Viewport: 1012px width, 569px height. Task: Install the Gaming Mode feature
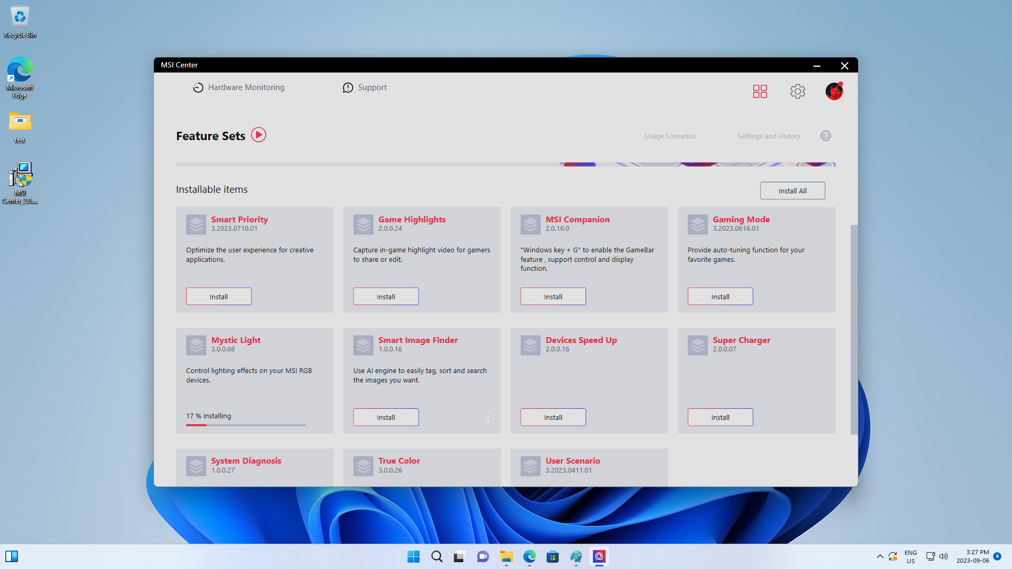[x=719, y=296]
